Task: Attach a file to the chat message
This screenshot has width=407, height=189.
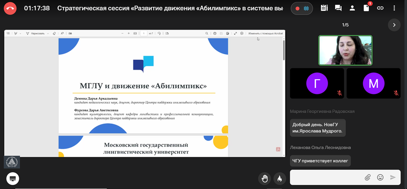Action: pyautogui.click(x=368, y=177)
